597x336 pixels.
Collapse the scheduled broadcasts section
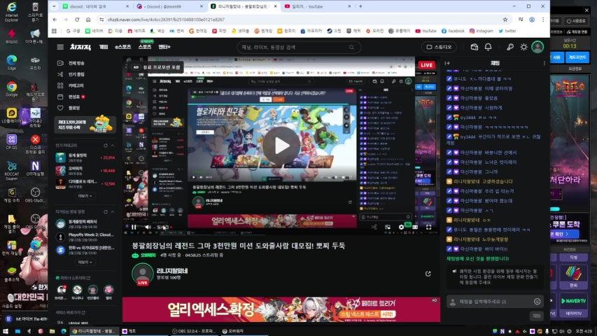coord(112,211)
